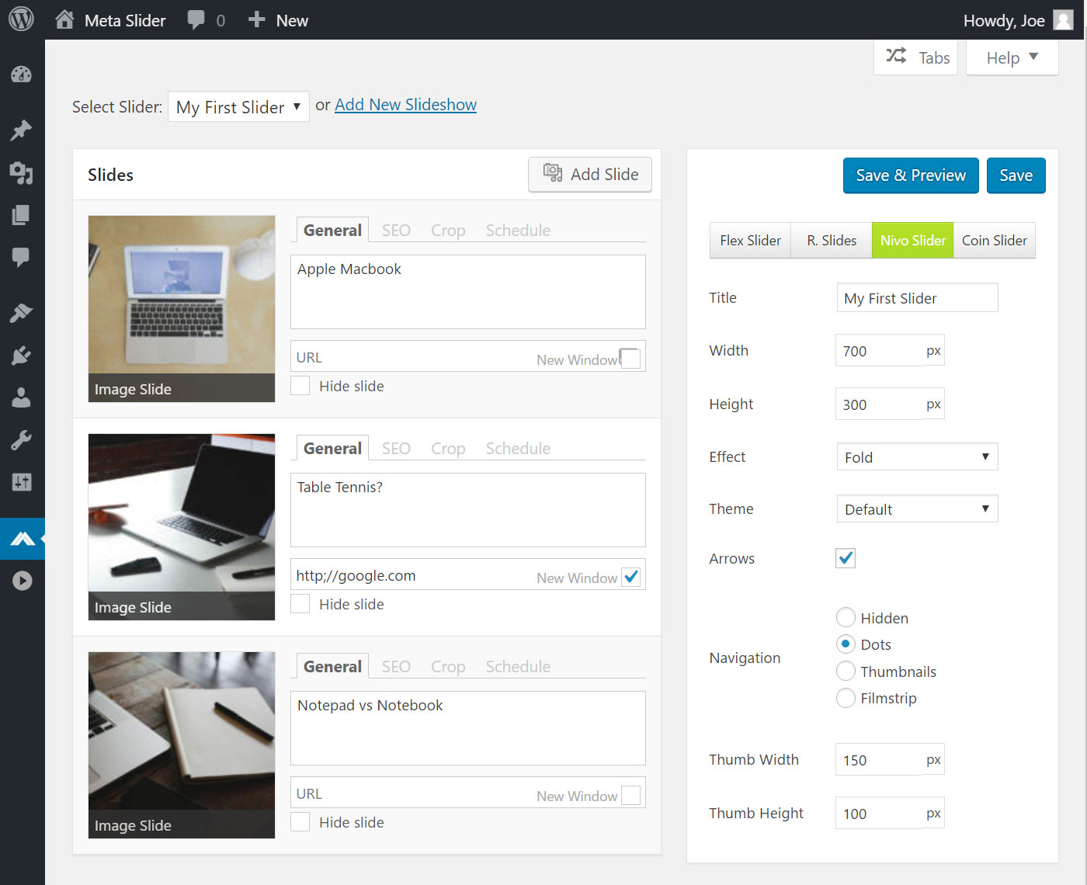
Task: Click Add New Slideshow link
Action: click(x=405, y=105)
